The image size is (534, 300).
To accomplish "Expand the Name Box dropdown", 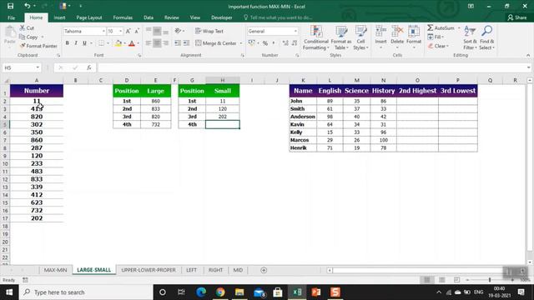I will [x=38, y=67].
